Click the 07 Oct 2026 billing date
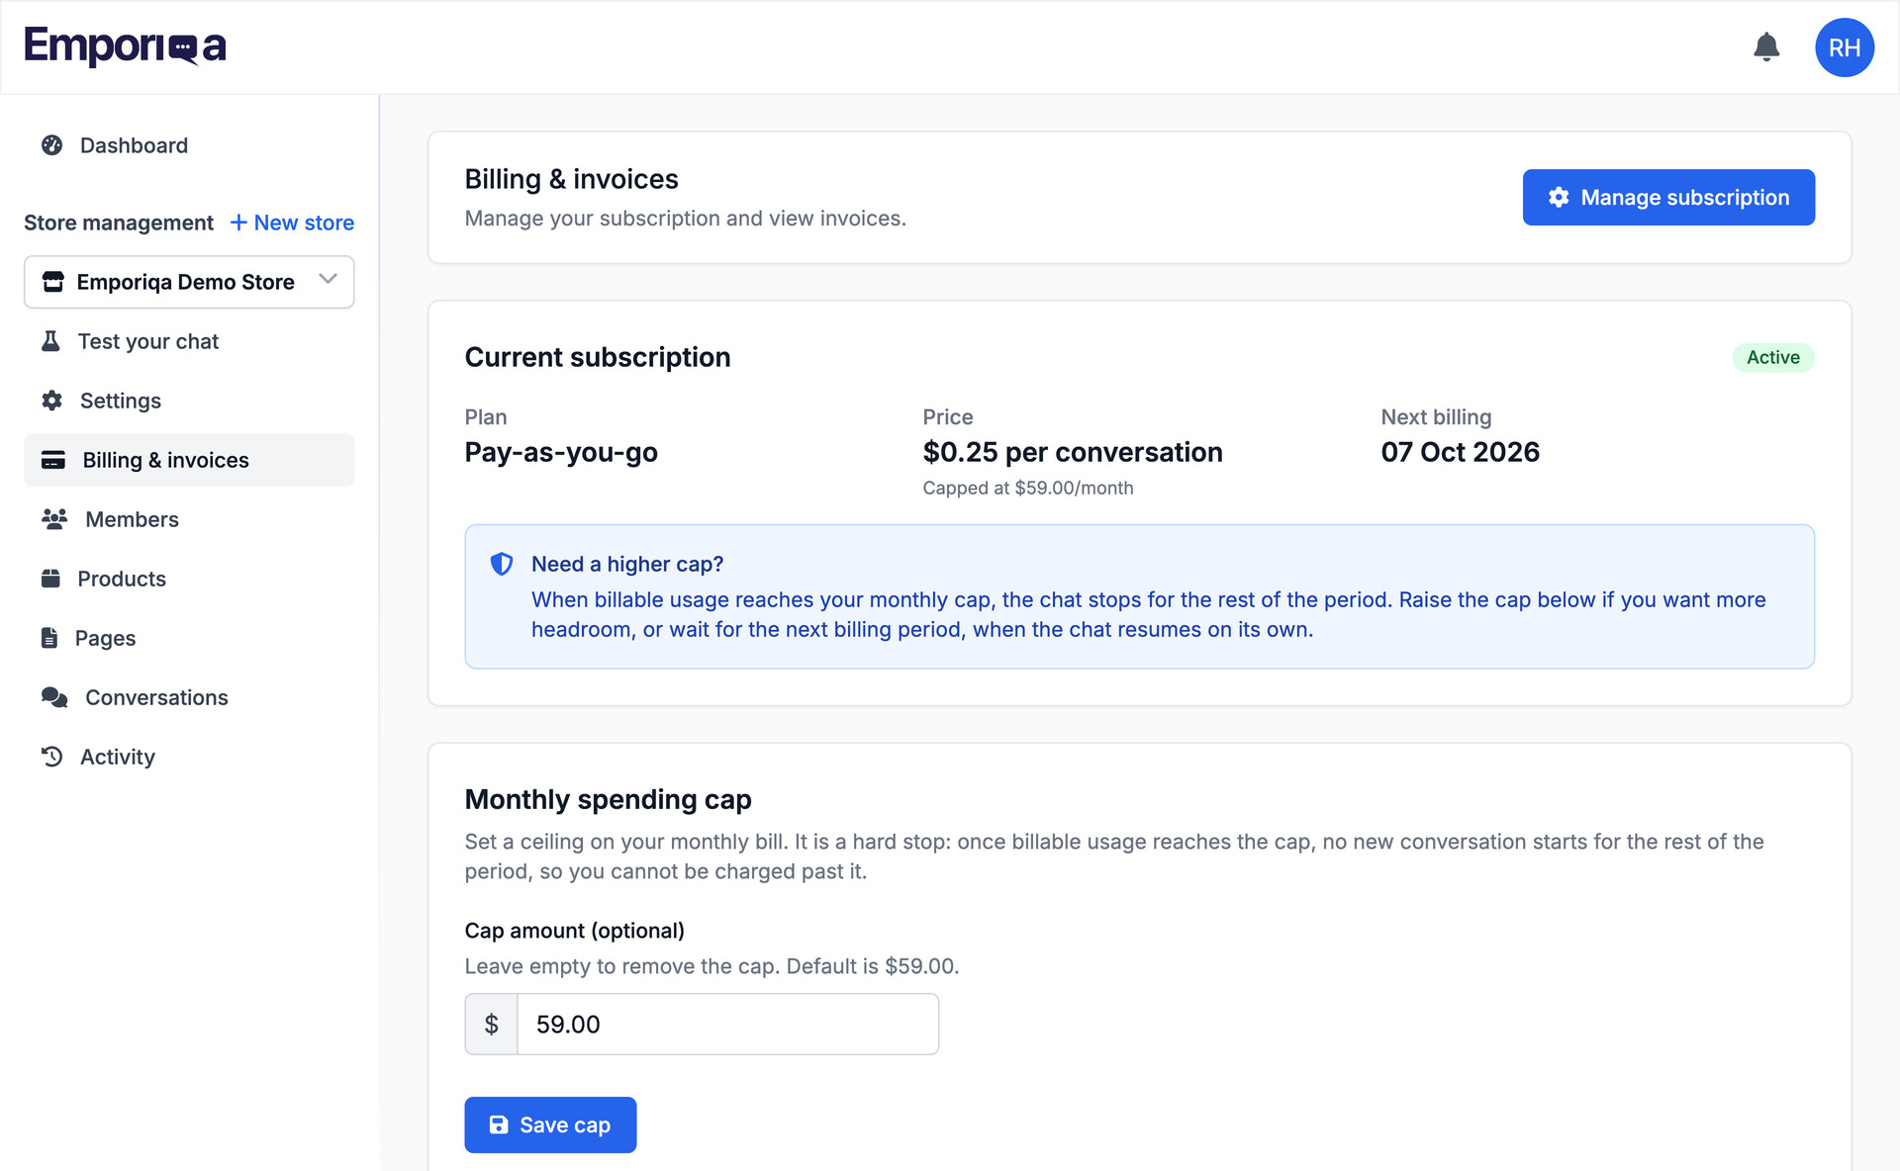The image size is (1900, 1171). (x=1460, y=452)
